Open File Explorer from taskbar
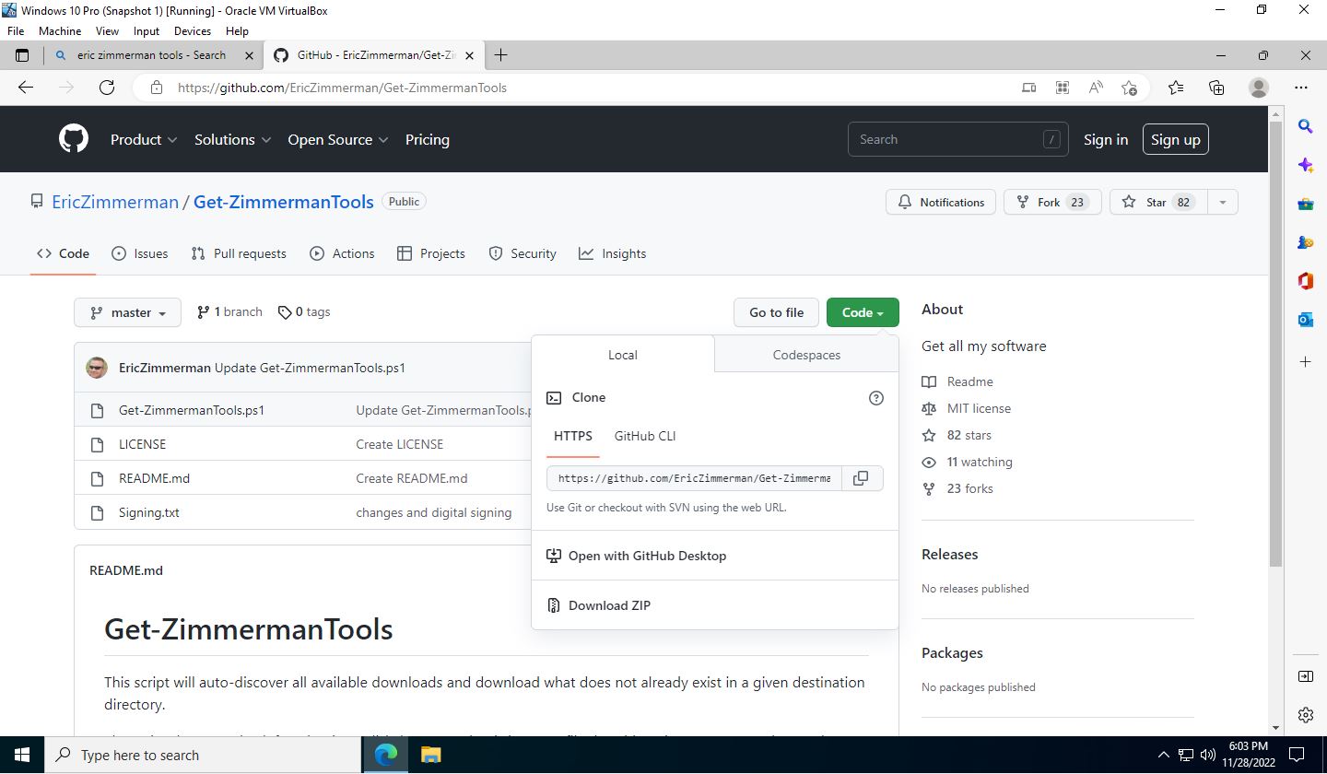This screenshot has height=774, width=1327. point(430,755)
